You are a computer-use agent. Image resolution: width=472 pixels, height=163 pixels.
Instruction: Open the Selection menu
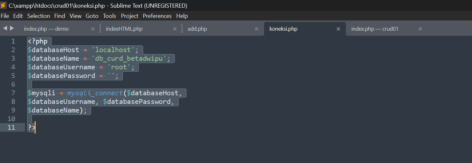coord(39,16)
